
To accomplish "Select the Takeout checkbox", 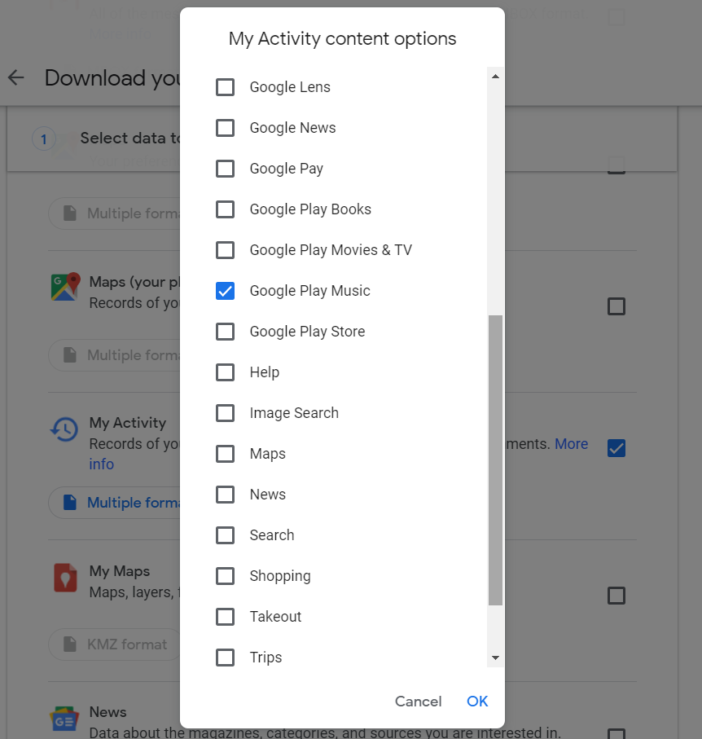I will click(x=225, y=617).
